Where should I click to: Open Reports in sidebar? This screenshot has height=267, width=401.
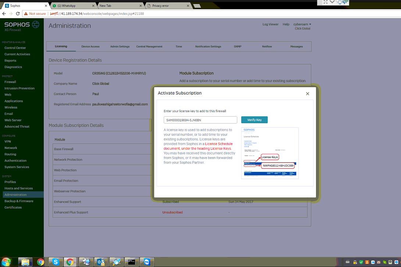click(x=10, y=61)
